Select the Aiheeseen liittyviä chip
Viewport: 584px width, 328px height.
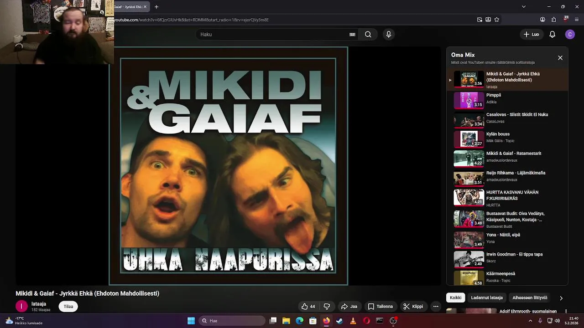[530, 298]
